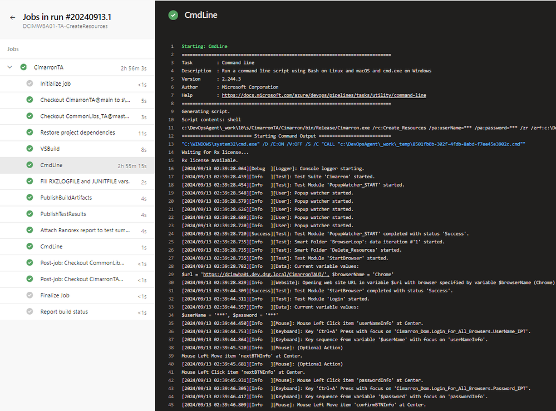
Task: Select the PublishTestResults step
Action: [x=63, y=214]
